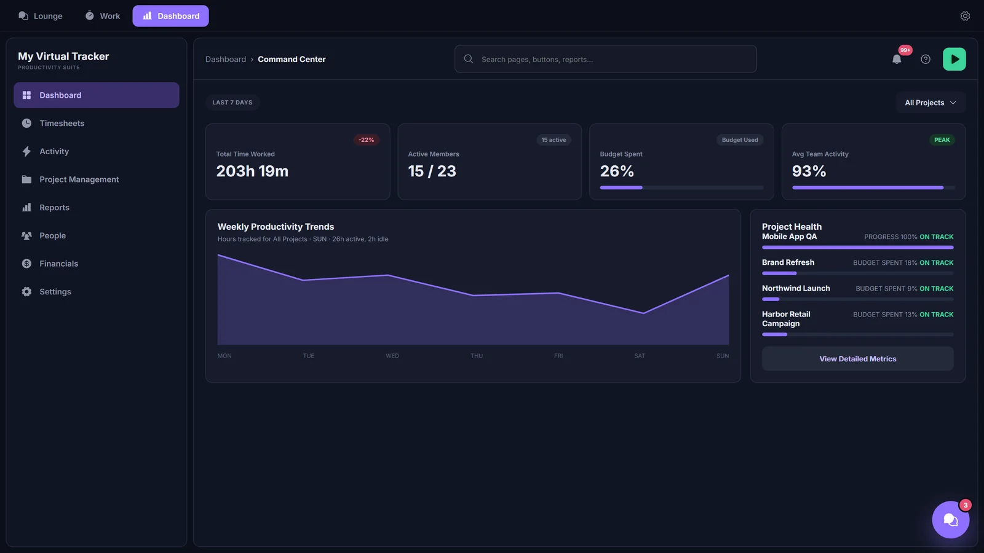Switch to the Work tab
This screenshot has height=553, width=984.
click(x=103, y=16)
